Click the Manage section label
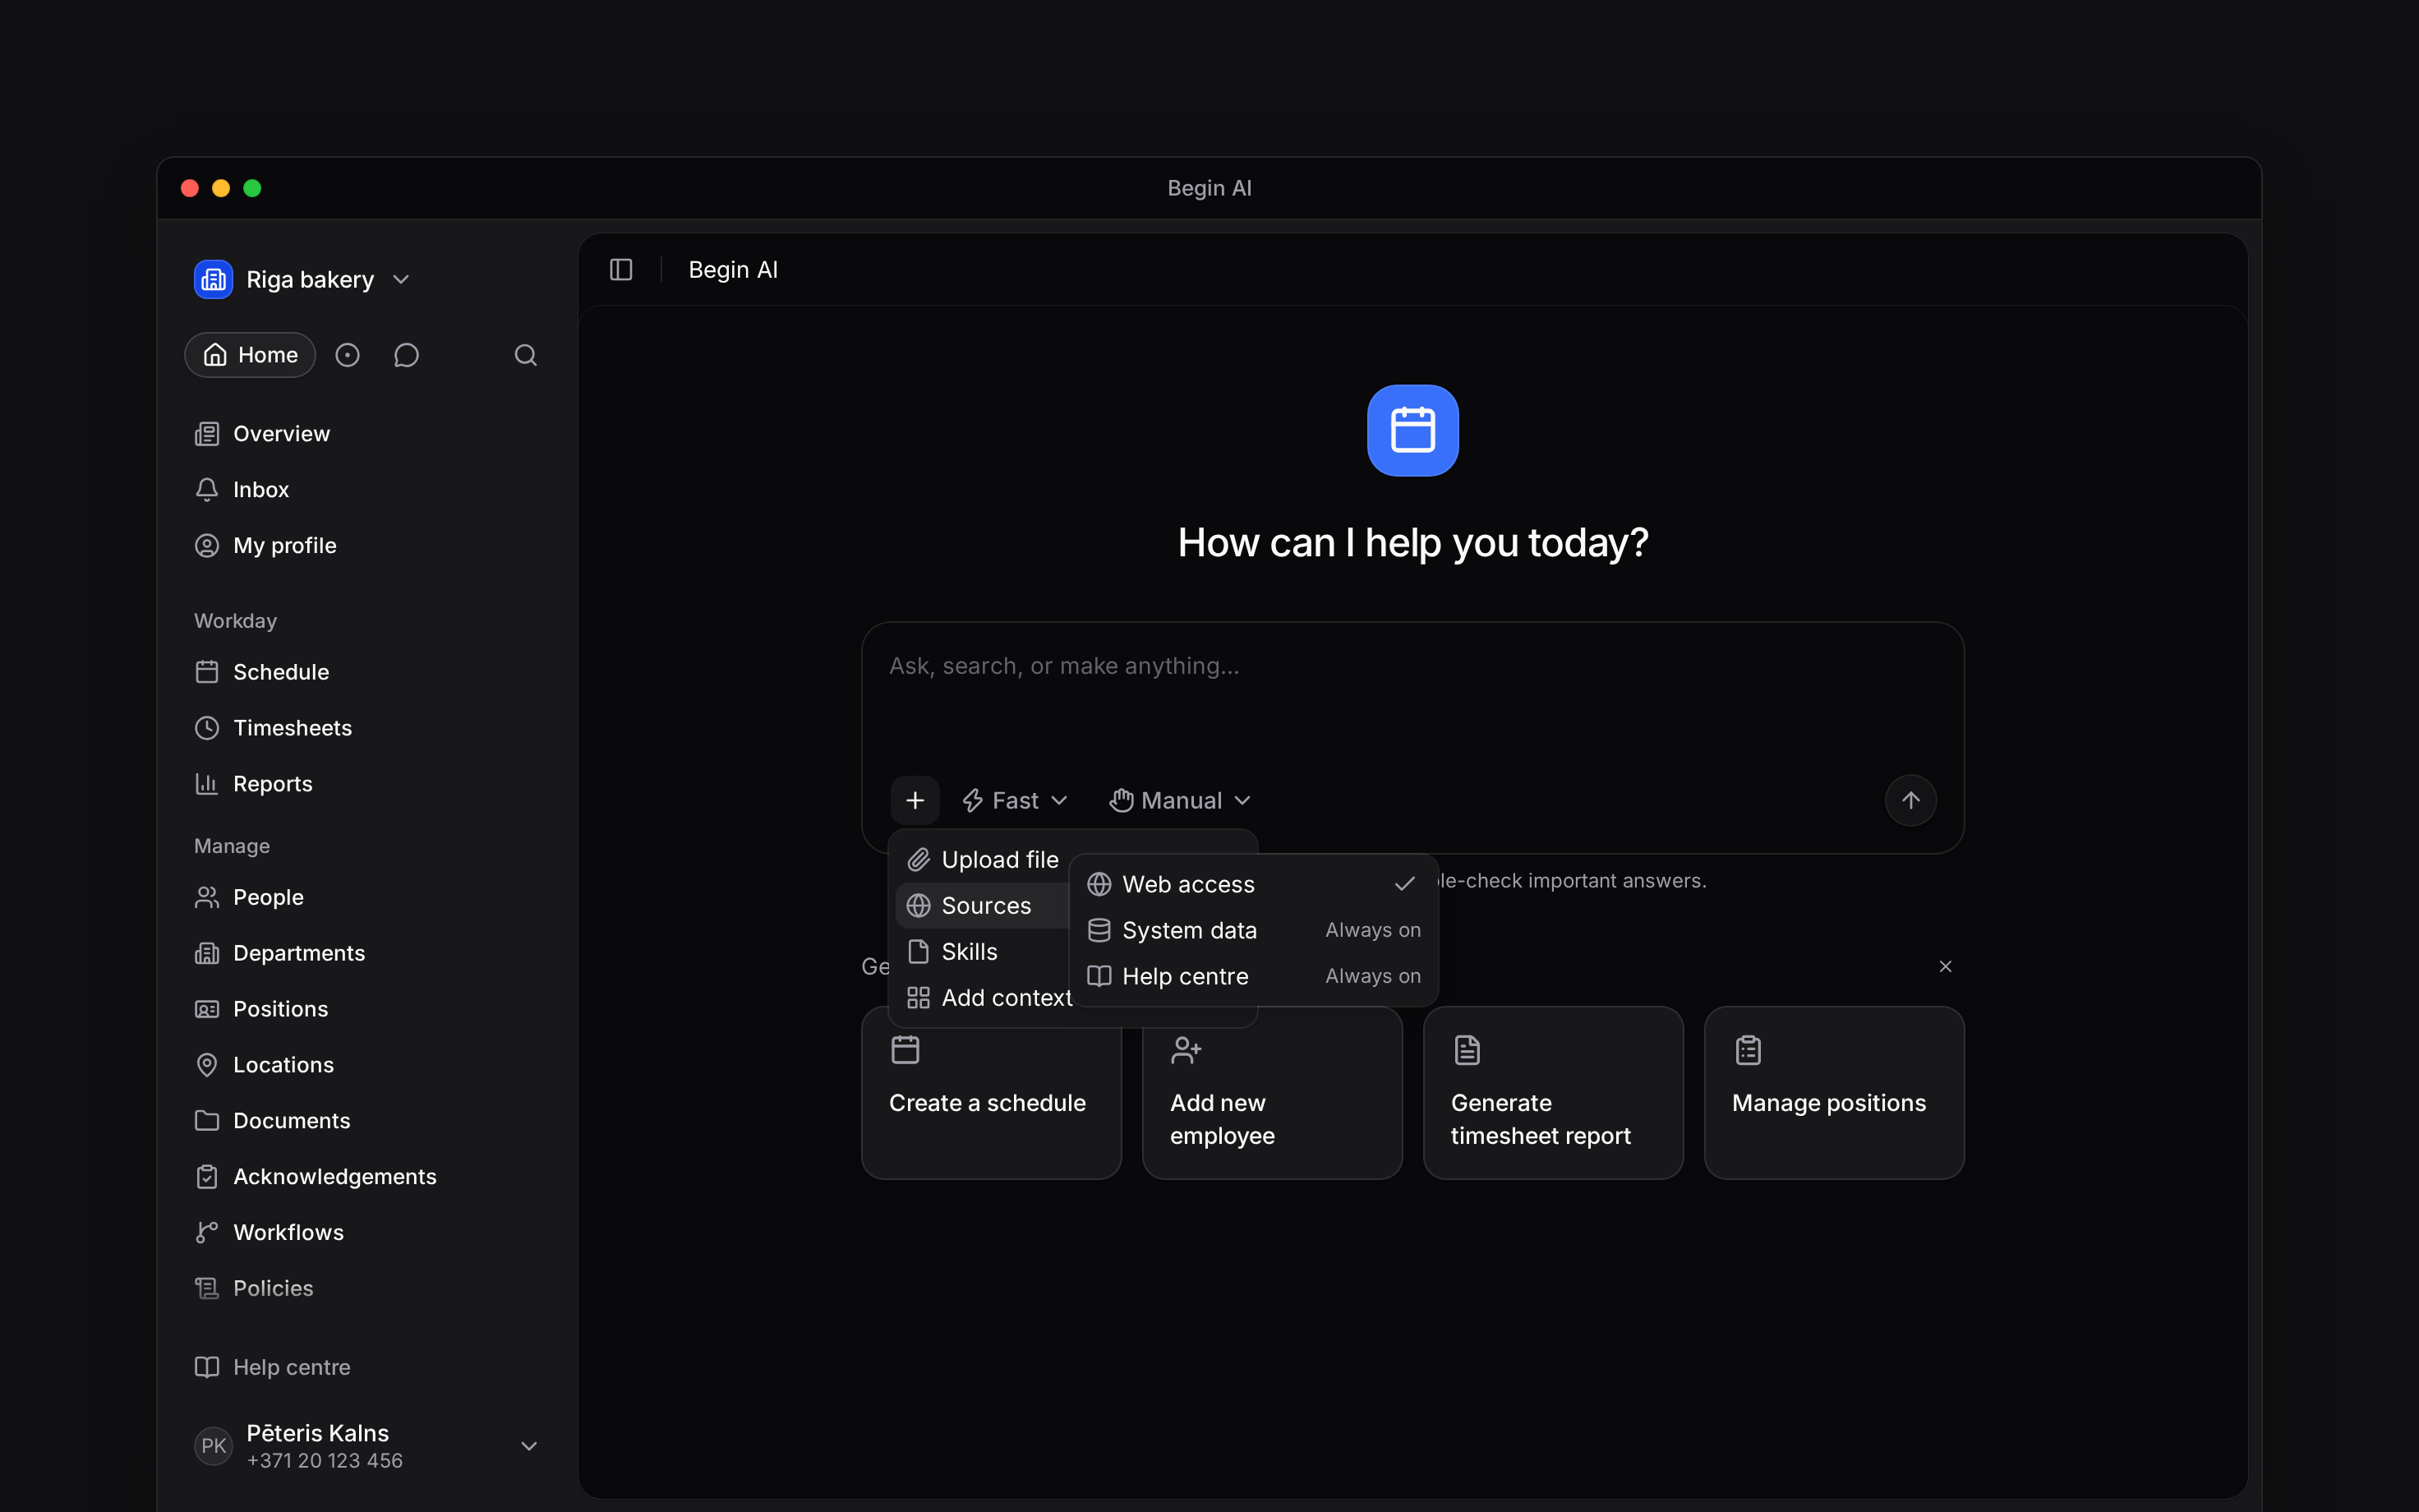This screenshot has width=2419, height=1512. (232, 846)
